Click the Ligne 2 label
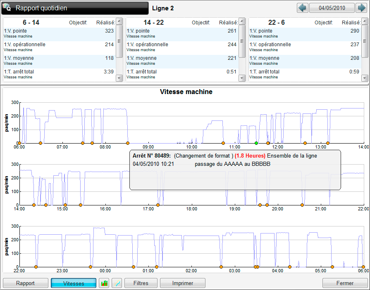 [163, 8]
